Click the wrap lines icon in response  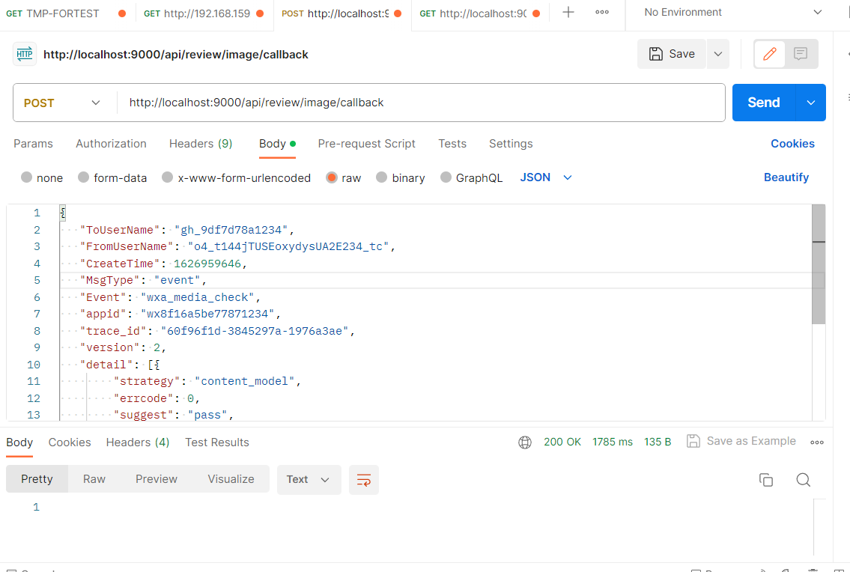(364, 480)
